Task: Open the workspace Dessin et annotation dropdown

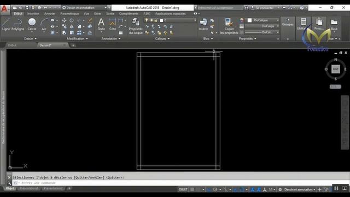Action: point(84,8)
